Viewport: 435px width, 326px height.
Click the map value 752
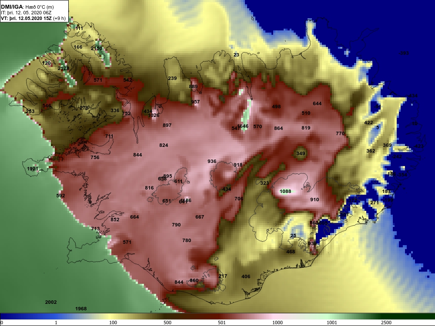pyautogui.click(x=126, y=113)
